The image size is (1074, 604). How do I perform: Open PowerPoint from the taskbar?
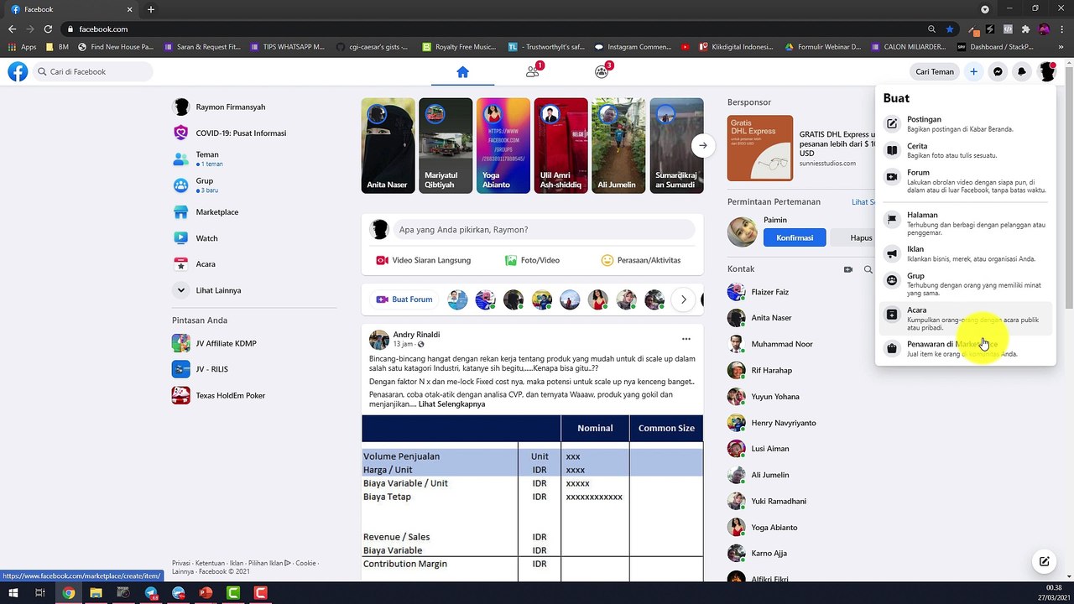click(206, 593)
